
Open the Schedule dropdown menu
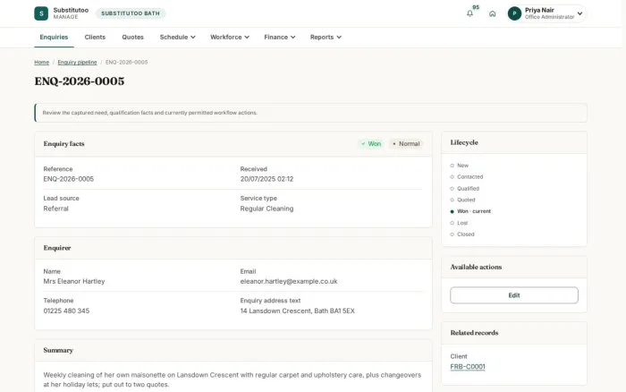(x=177, y=38)
